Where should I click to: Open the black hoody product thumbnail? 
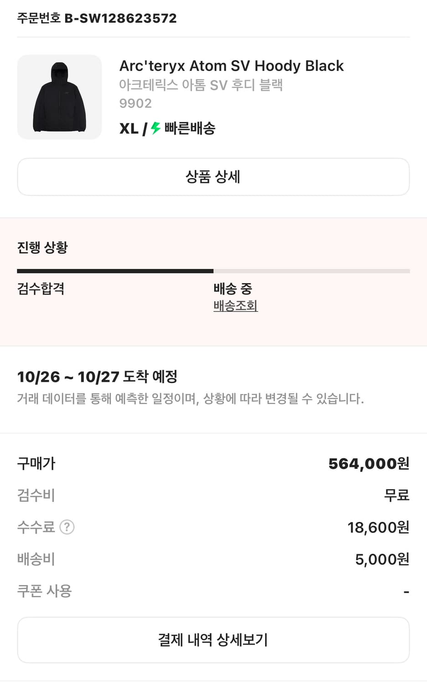pos(59,97)
